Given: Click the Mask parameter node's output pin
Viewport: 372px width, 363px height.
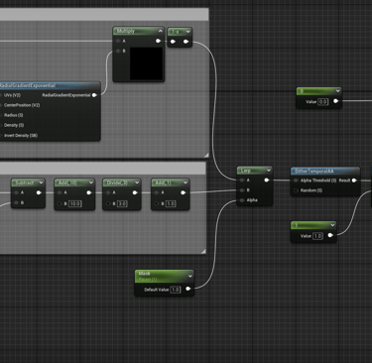Looking at the screenshot, I should (x=188, y=290).
